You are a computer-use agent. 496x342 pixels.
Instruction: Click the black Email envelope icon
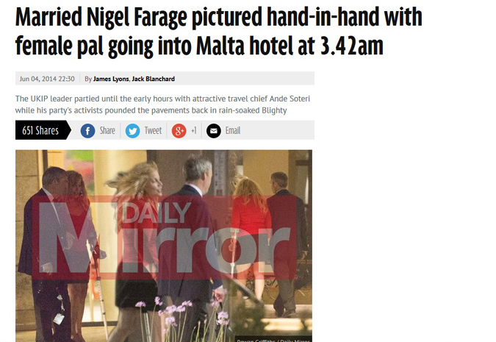(214, 131)
